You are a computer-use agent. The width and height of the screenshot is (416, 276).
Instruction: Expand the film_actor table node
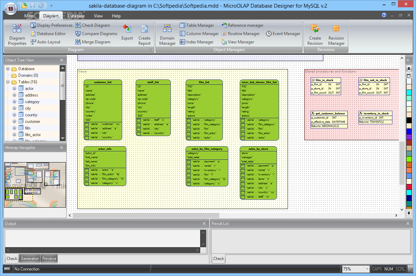click(14, 135)
